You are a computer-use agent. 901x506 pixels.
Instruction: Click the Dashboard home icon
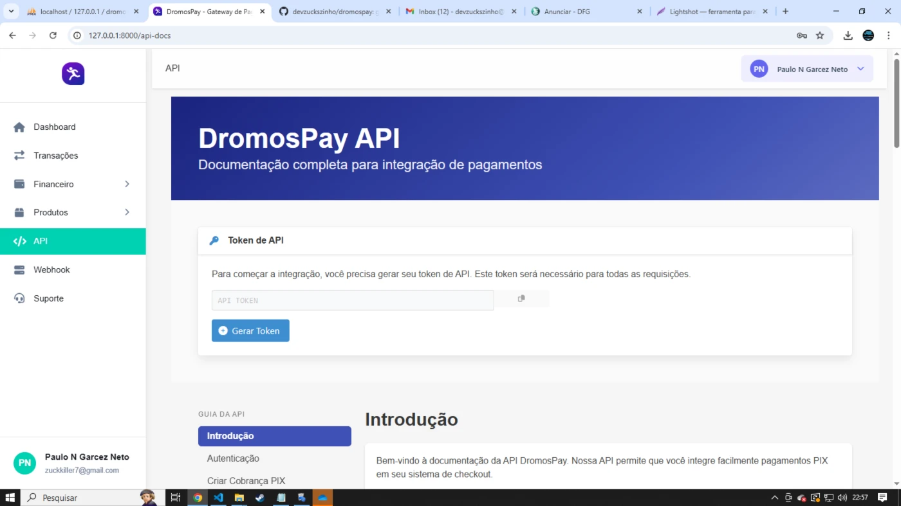tap(19, 127)
